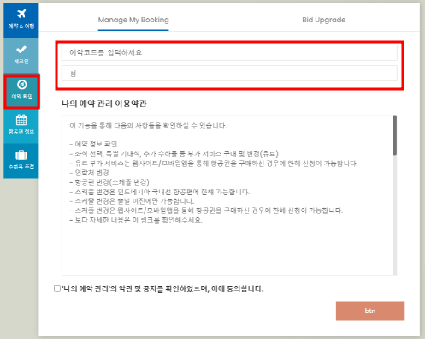Switch to the Bid Upgrade tab
The height and width of the screenshot is (339, 425).
tap(324, 20)
